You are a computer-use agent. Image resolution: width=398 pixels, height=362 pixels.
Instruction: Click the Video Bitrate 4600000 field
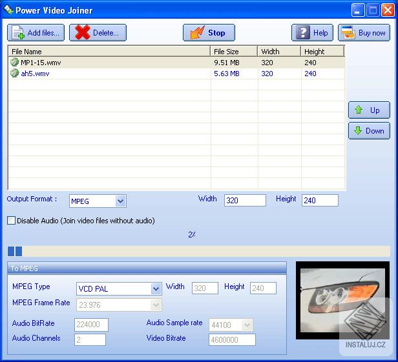coord(232,339)
